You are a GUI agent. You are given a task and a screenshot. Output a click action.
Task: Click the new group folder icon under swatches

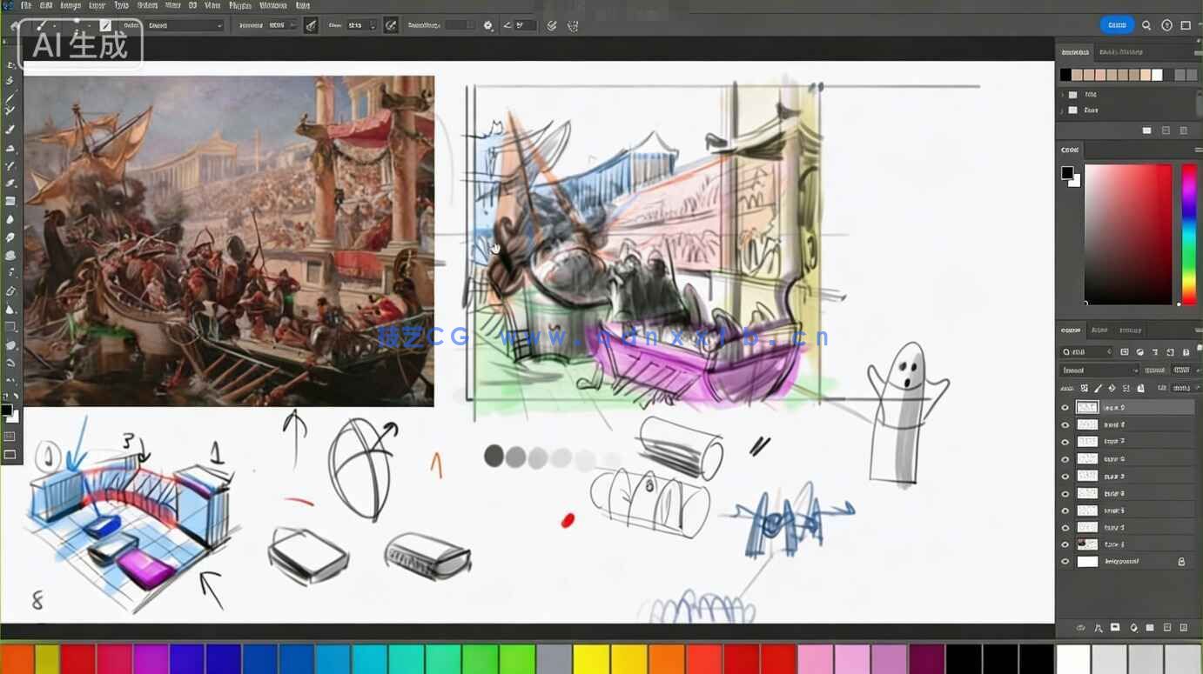coord(1146,130)
